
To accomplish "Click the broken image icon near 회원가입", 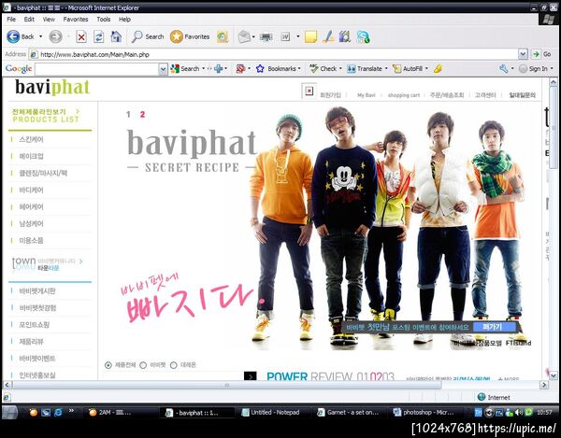I will pos(309,92).
